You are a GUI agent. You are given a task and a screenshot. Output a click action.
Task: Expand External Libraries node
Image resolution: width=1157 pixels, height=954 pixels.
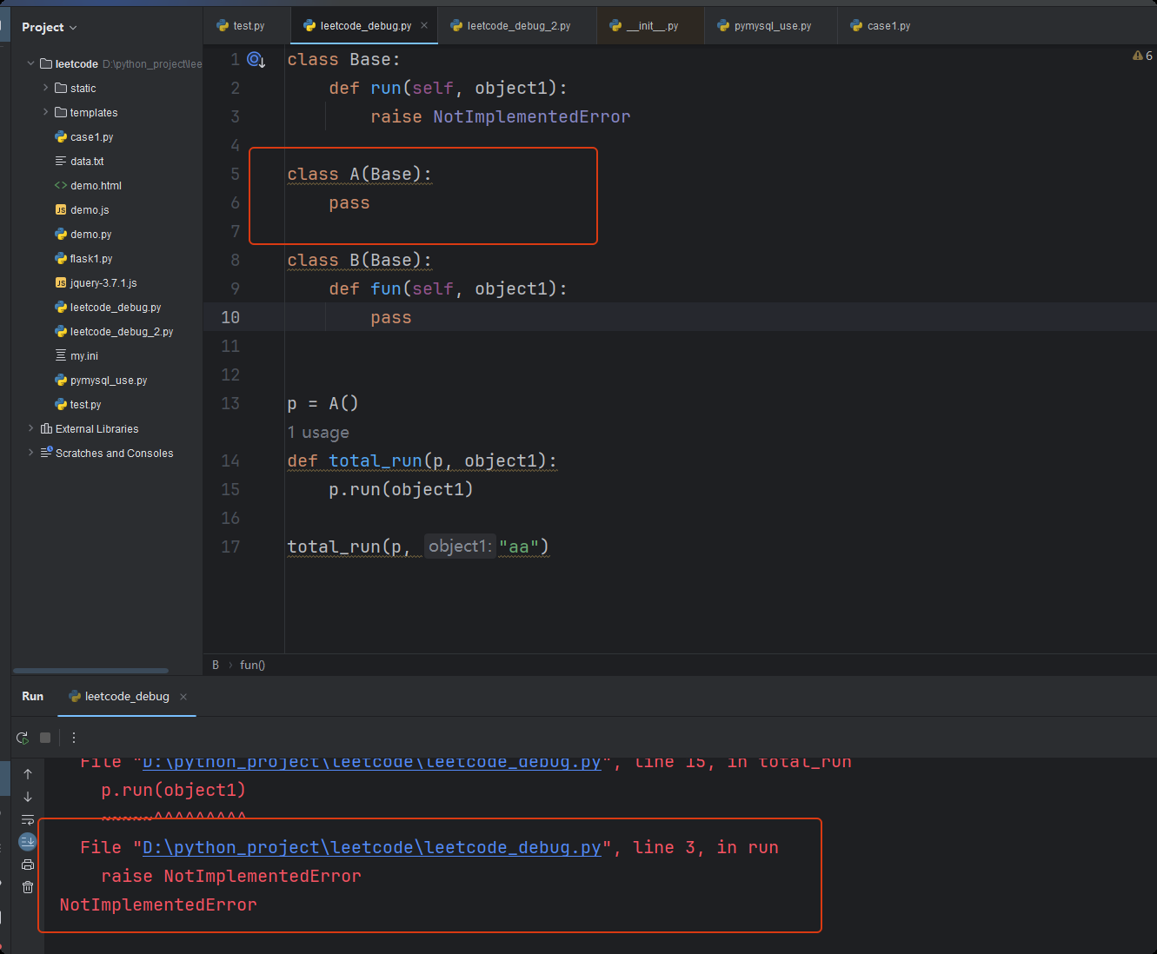click(x=31, y=428)
